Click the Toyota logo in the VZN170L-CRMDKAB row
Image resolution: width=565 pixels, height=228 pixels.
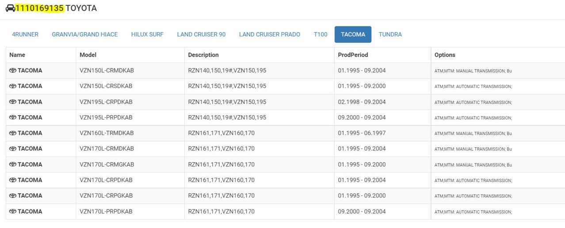pyautogui.click(x=12, y=149)
